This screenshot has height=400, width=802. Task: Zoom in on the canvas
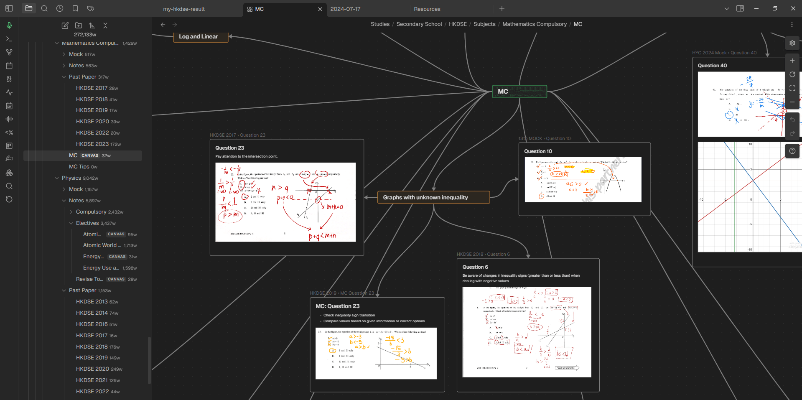(x=792, y=61)
